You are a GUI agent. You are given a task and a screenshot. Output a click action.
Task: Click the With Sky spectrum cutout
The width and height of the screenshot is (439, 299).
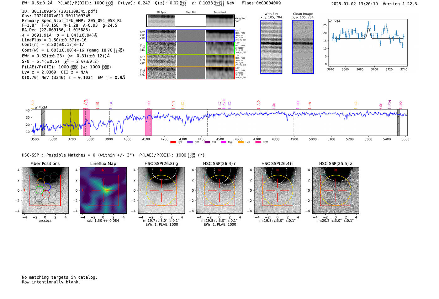pos(271,47)
